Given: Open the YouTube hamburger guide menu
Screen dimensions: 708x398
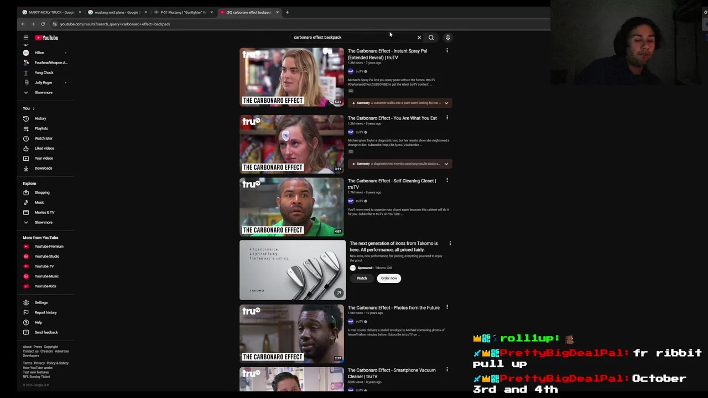Looking at the screenshot, I should [25, 38].
